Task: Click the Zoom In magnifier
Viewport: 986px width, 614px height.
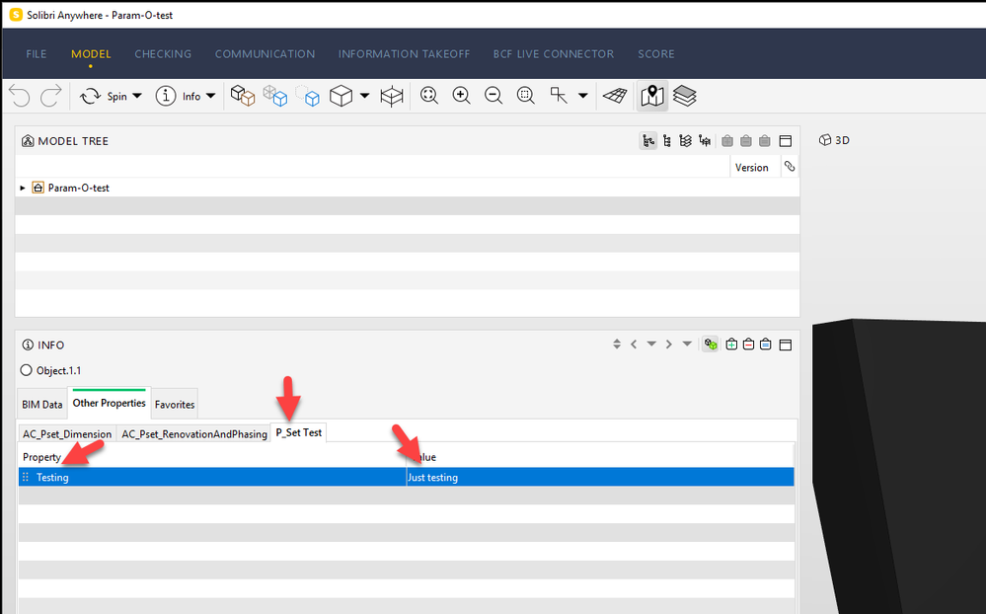Action: point(462,96)
